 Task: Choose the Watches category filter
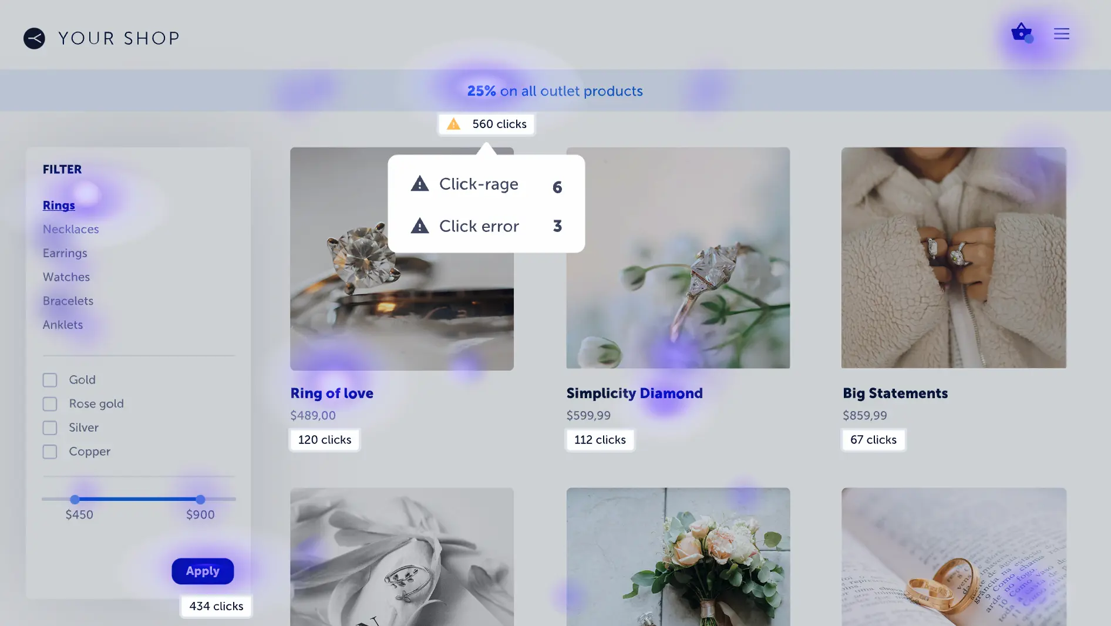(x=66, y=277)
